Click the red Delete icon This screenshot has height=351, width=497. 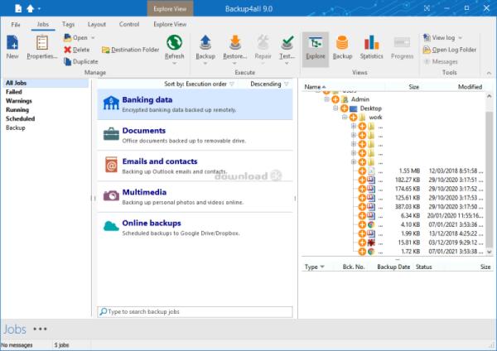point(67,50)
